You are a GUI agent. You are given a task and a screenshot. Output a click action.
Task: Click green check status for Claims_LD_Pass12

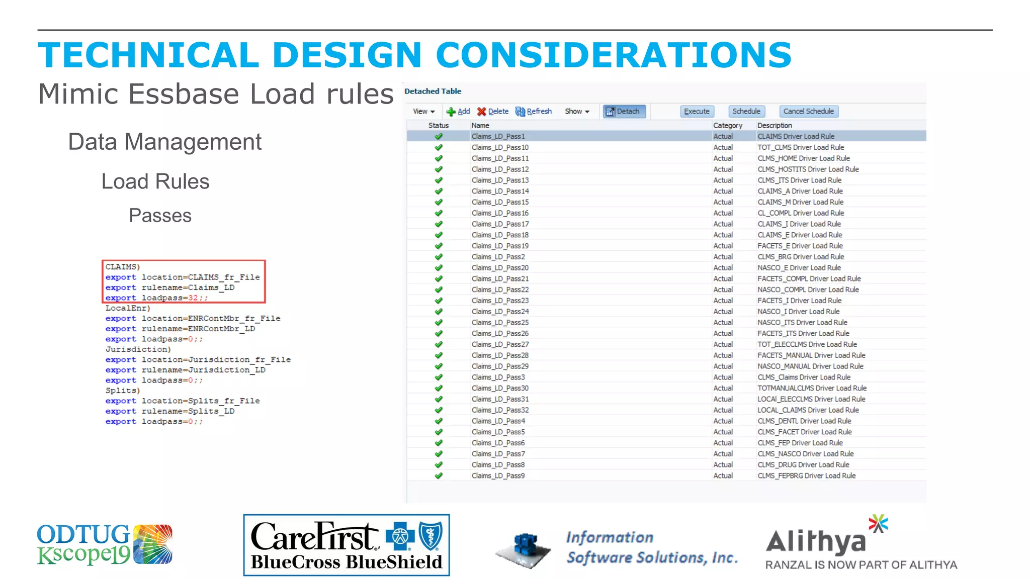pos(439,169)
